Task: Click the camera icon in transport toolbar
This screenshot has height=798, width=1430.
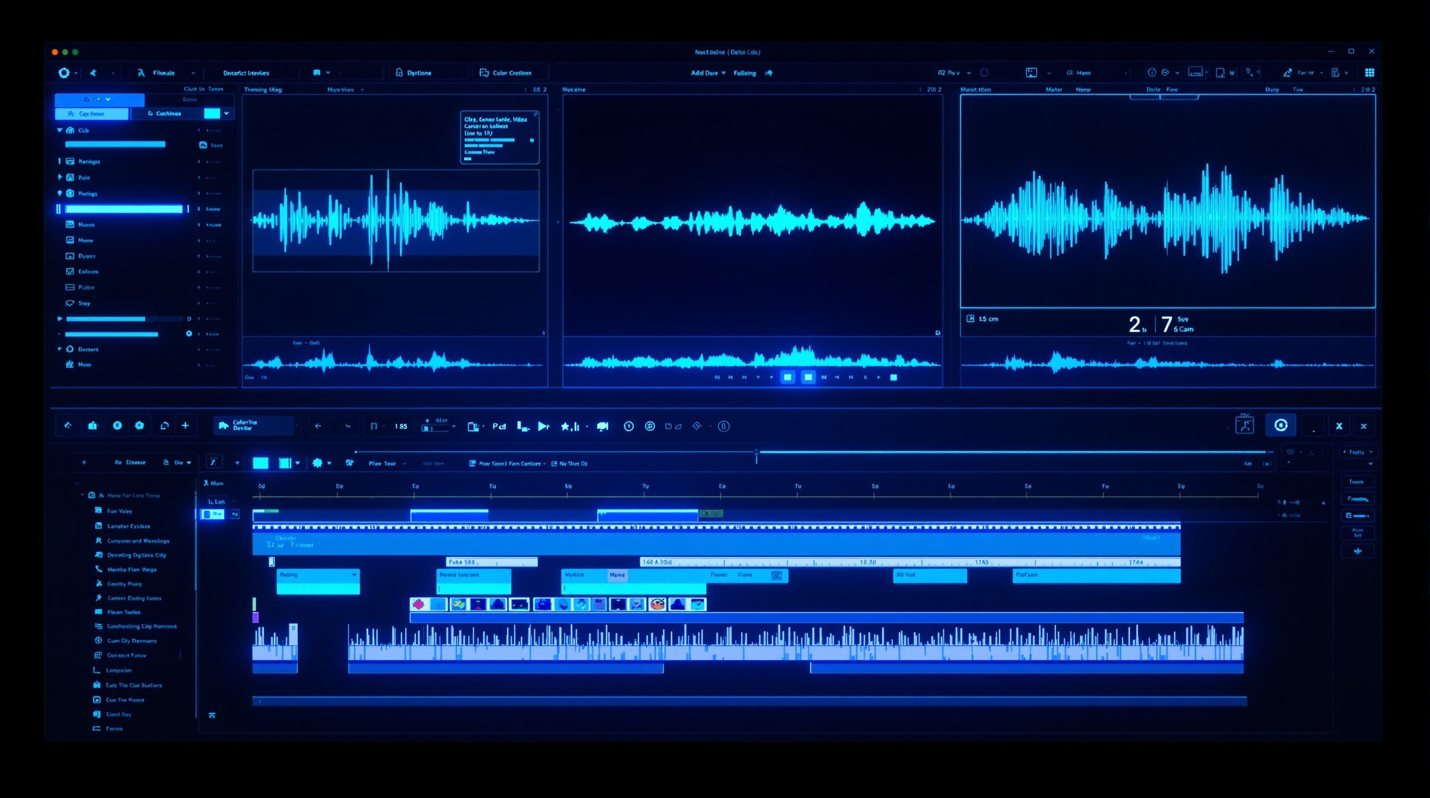Action: (x=602, y=426)
